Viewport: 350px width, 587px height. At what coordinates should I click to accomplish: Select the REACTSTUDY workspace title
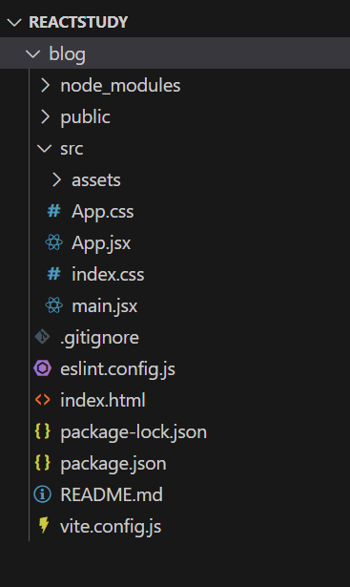coord(78,23)
